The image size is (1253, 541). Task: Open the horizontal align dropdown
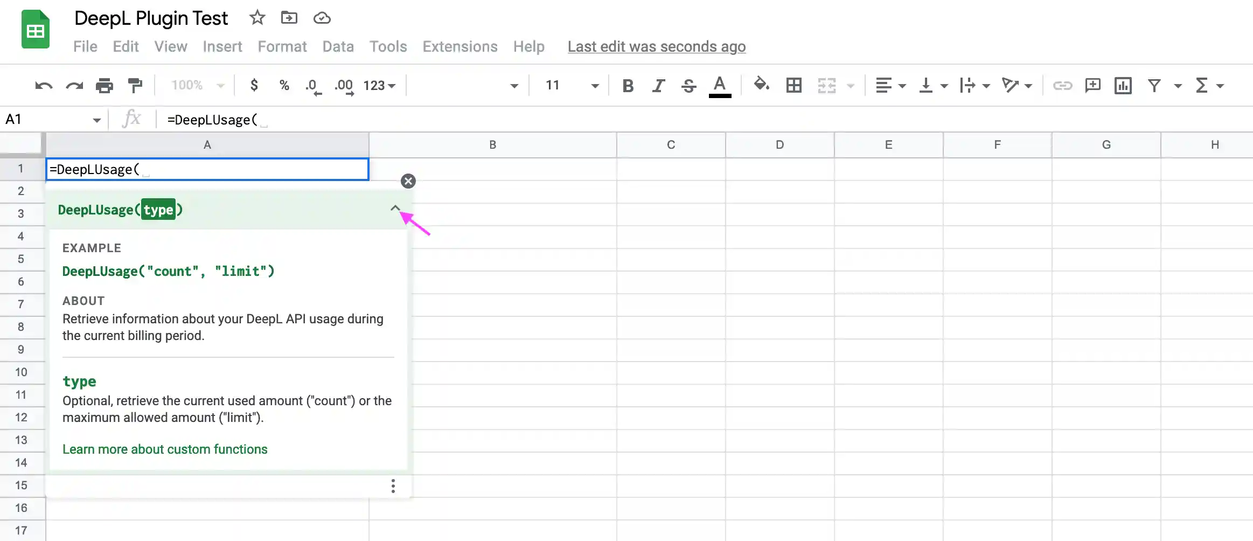coord(890,85)
